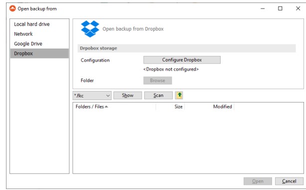
Task: Select Network in the source list
Action: click(39, 34)
